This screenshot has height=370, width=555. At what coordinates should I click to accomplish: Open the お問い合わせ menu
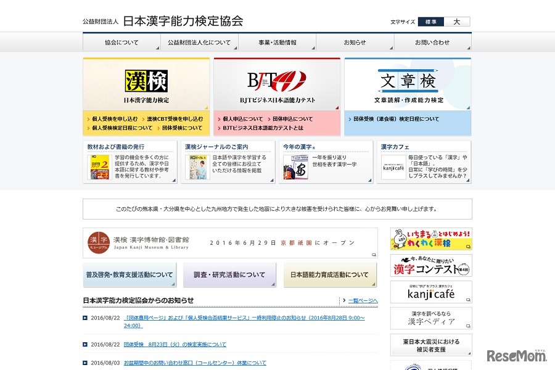coord(432,43)
